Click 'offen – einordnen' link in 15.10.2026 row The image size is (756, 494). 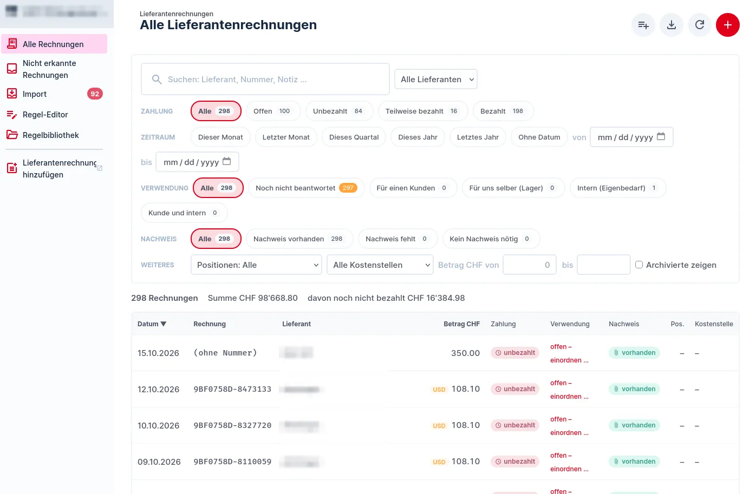click(x=569, y=353)
